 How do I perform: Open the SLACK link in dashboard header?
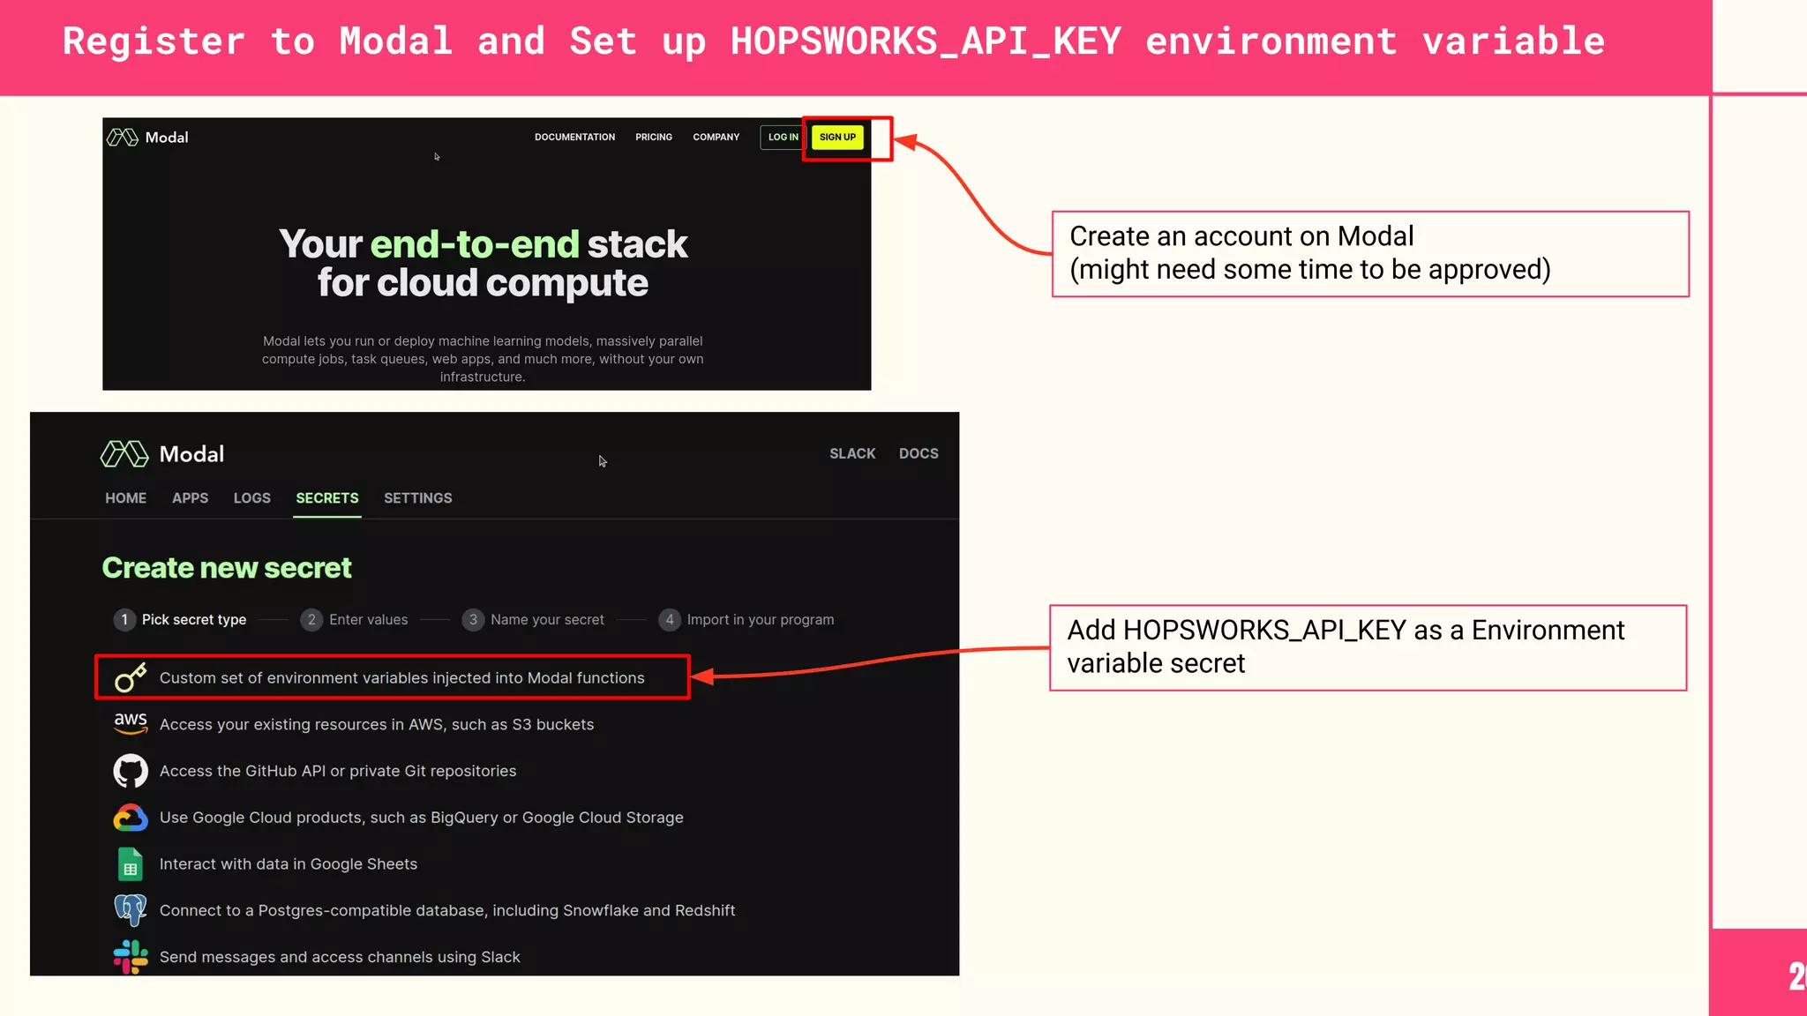852,453
